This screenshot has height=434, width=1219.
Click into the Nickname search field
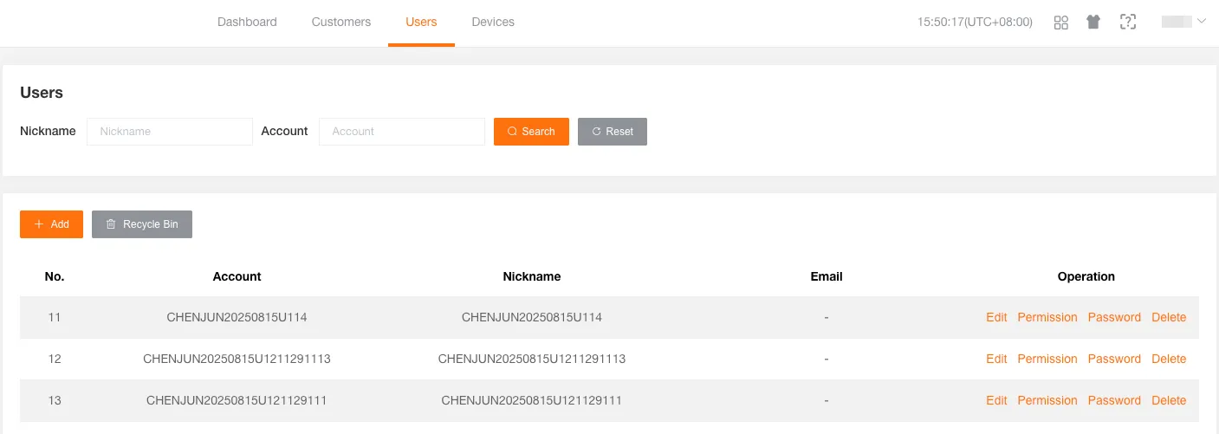[170, 132]
